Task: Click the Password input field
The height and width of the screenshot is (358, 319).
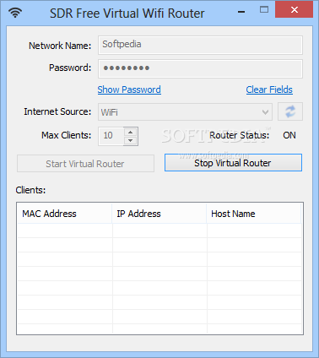Action: click(200, 68)
